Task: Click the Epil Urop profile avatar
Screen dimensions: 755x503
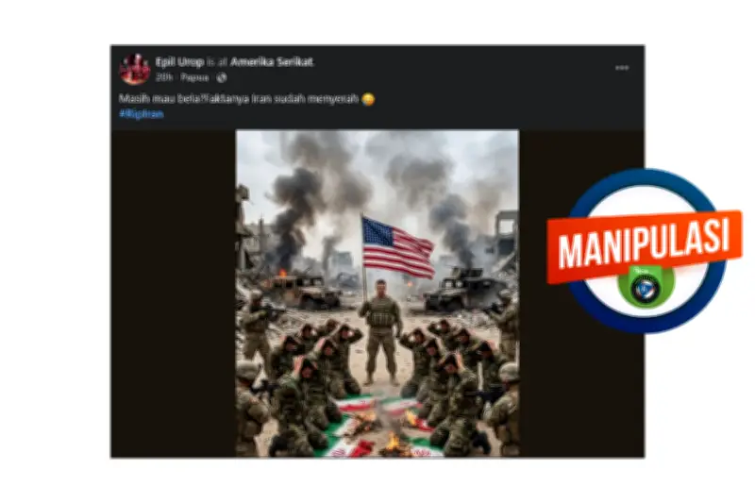Action: click(x=135, y=69)
